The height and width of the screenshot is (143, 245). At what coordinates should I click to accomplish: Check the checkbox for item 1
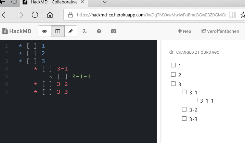(x=173, y=65)
